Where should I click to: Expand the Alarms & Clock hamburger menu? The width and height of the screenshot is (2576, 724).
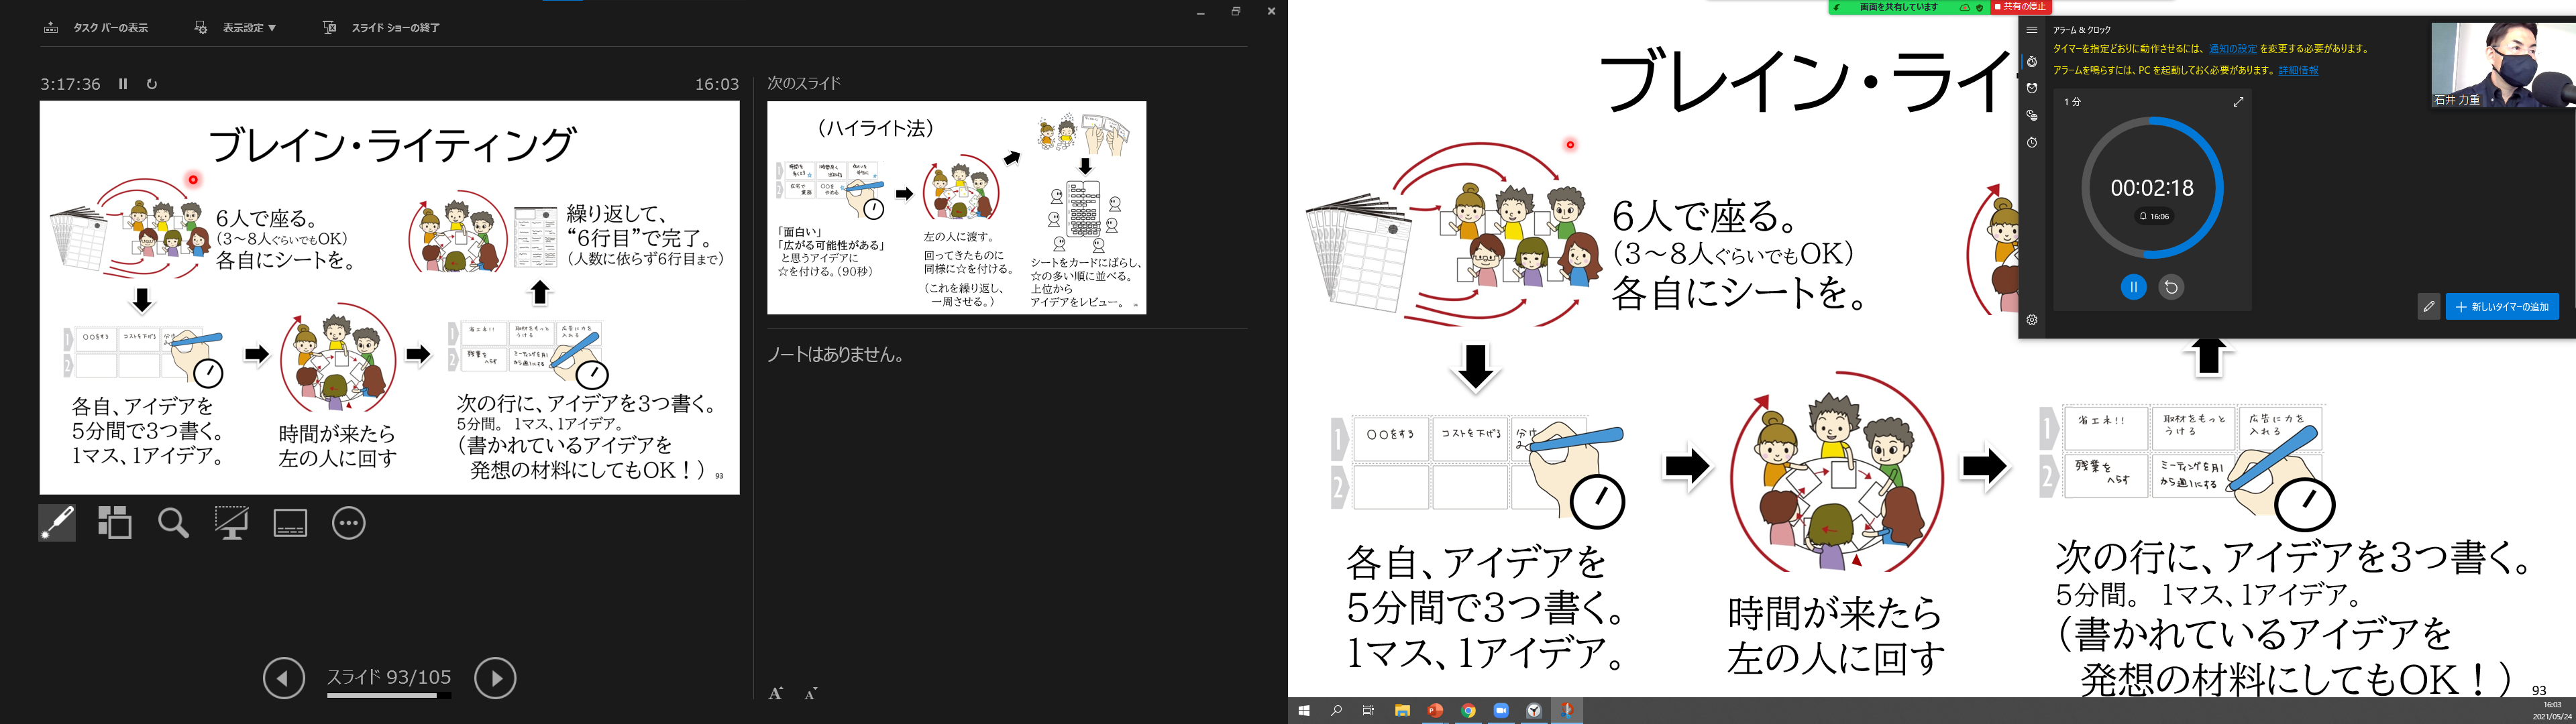[2032, 30]
